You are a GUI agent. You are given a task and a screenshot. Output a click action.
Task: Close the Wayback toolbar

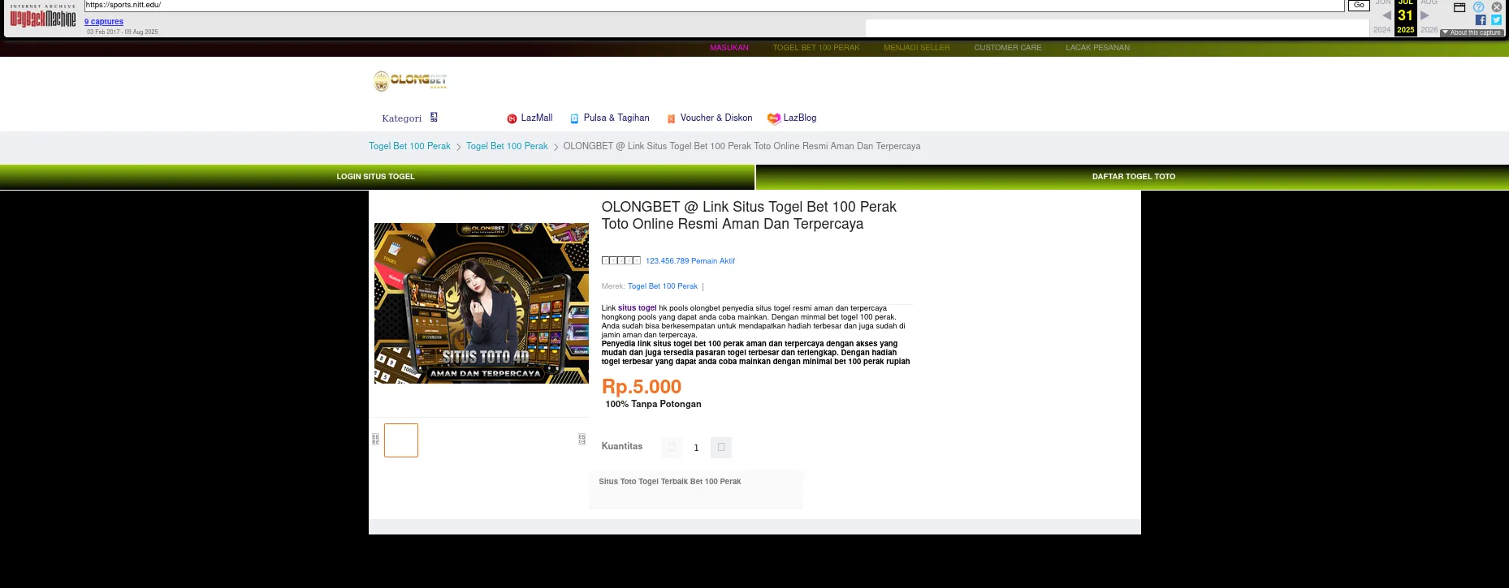(1496, 6)
